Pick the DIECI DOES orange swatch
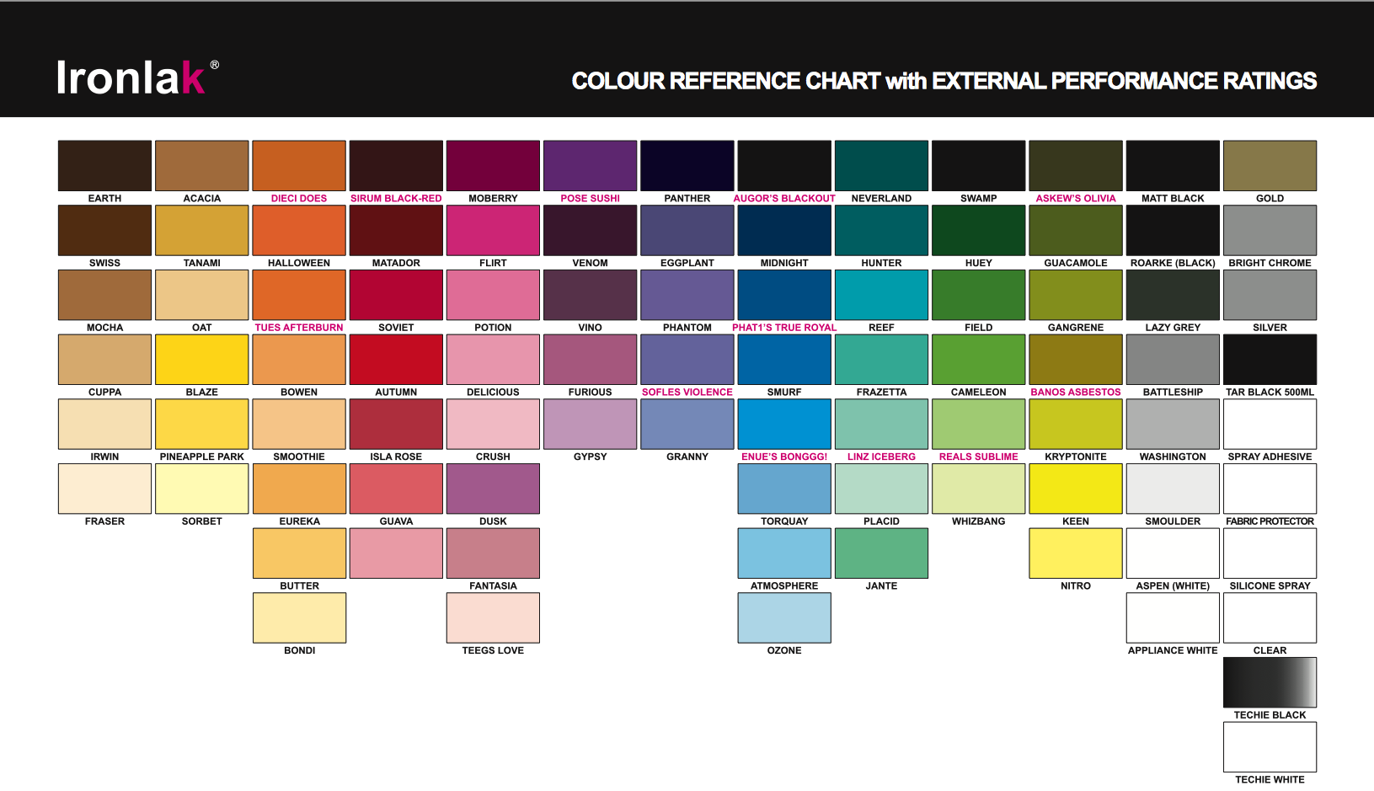The image size is (1374, 791). [x=299, y=166]
